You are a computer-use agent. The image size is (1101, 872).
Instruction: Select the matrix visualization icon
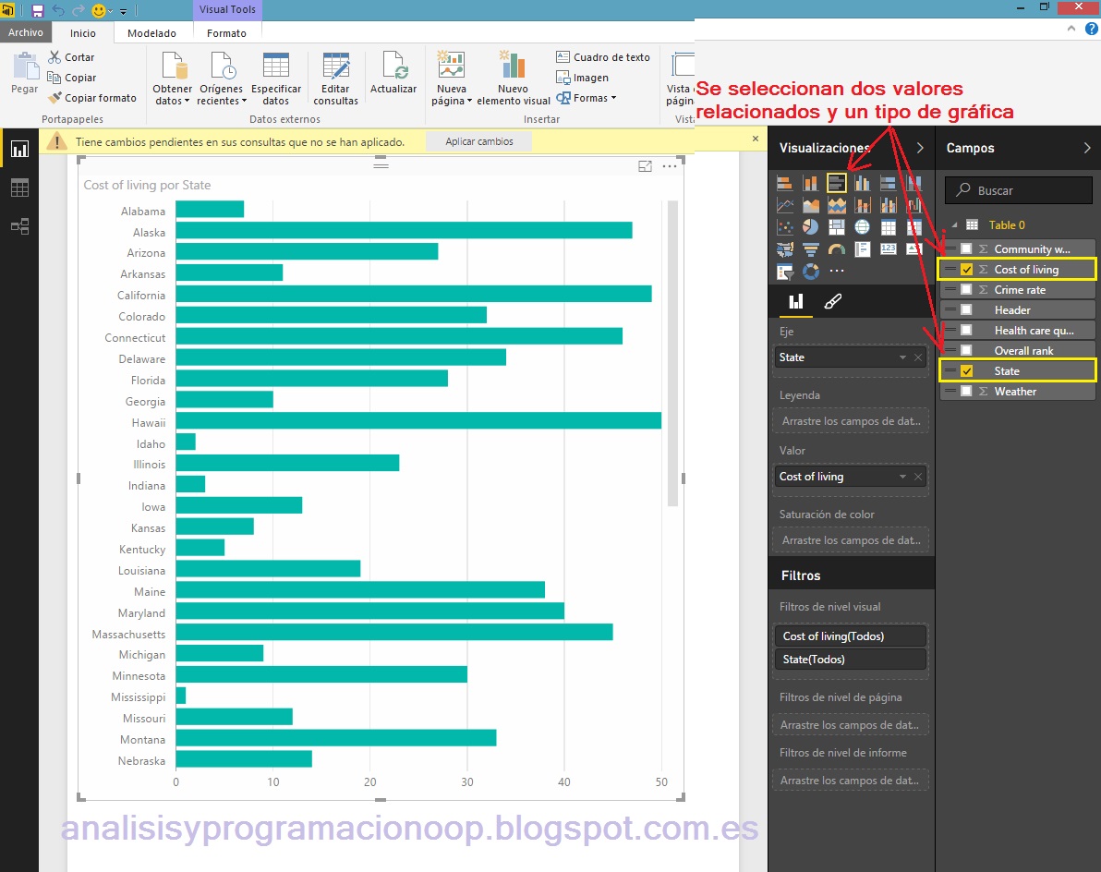click(x=913, y=226)
